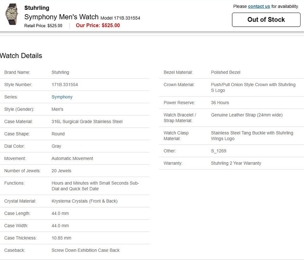Screen dimensions: 304x260
Task: Click the Stuhrling brand name heading
Action: (x=37, y=8)
